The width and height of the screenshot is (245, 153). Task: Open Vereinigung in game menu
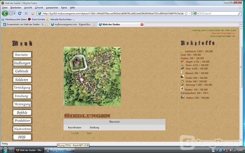[22, 104]
